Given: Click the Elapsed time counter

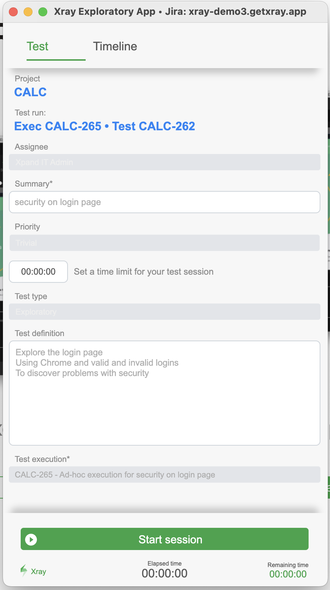Looking at the screenshot, I should (165, 573).
